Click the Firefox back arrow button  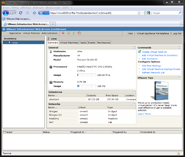point(6,13)
